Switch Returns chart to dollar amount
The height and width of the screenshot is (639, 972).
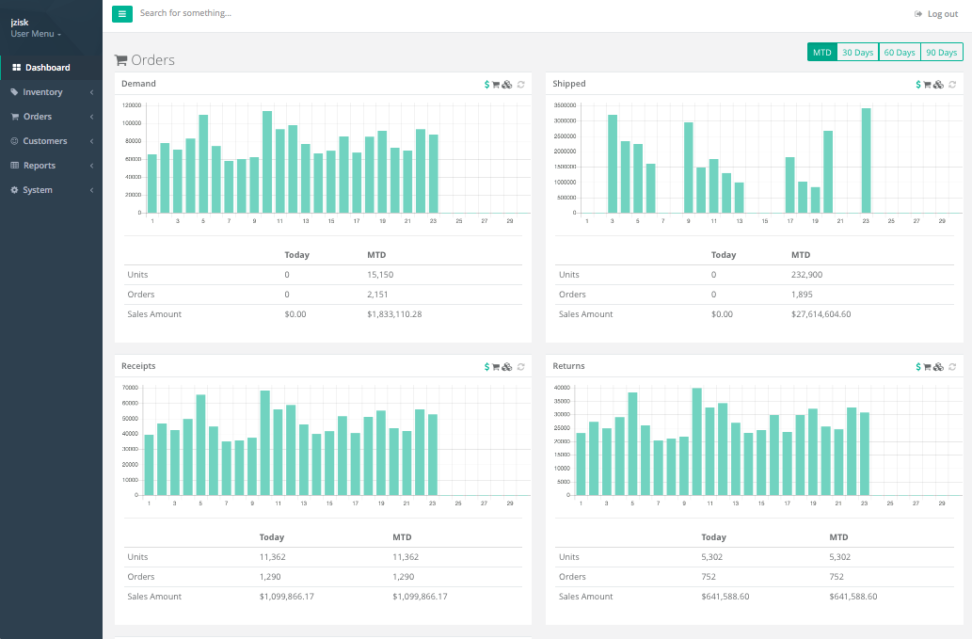[918, 367]
